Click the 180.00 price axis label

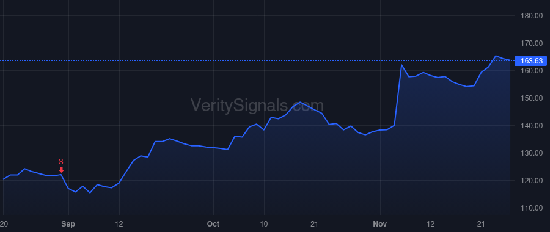coord(532,16)
